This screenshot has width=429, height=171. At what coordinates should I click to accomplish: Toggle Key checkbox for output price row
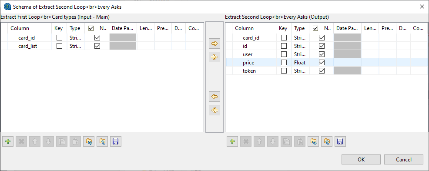(x=284, y=63)
